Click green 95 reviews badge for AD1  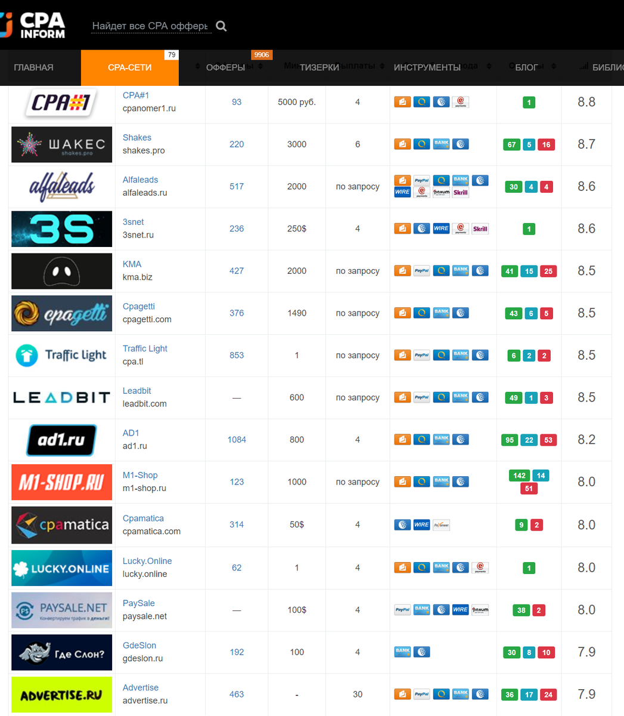click(x=510, y=440)
